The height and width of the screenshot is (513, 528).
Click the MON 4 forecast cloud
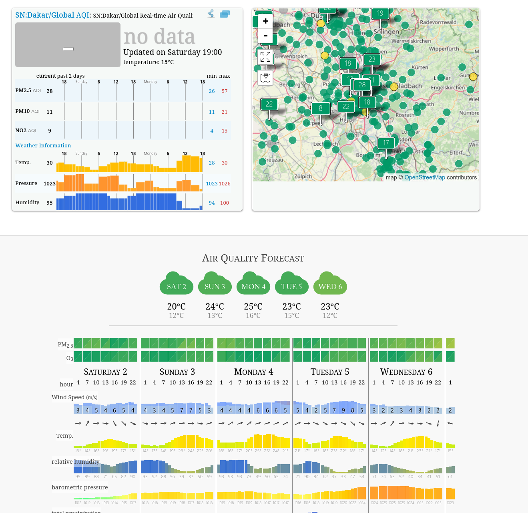tap(253, 283)
